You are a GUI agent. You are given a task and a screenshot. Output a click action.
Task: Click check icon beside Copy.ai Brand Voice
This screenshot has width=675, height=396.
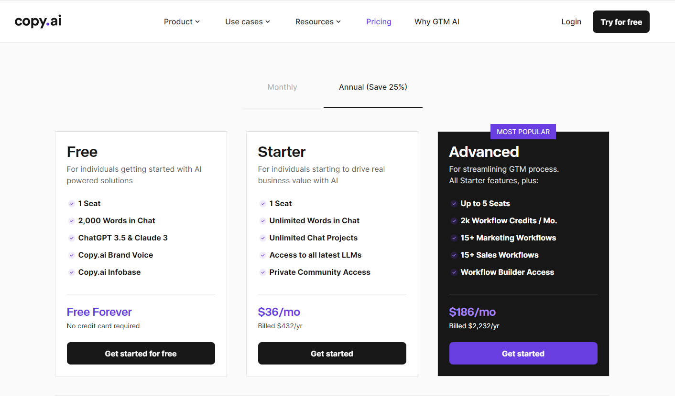(71, 255)
